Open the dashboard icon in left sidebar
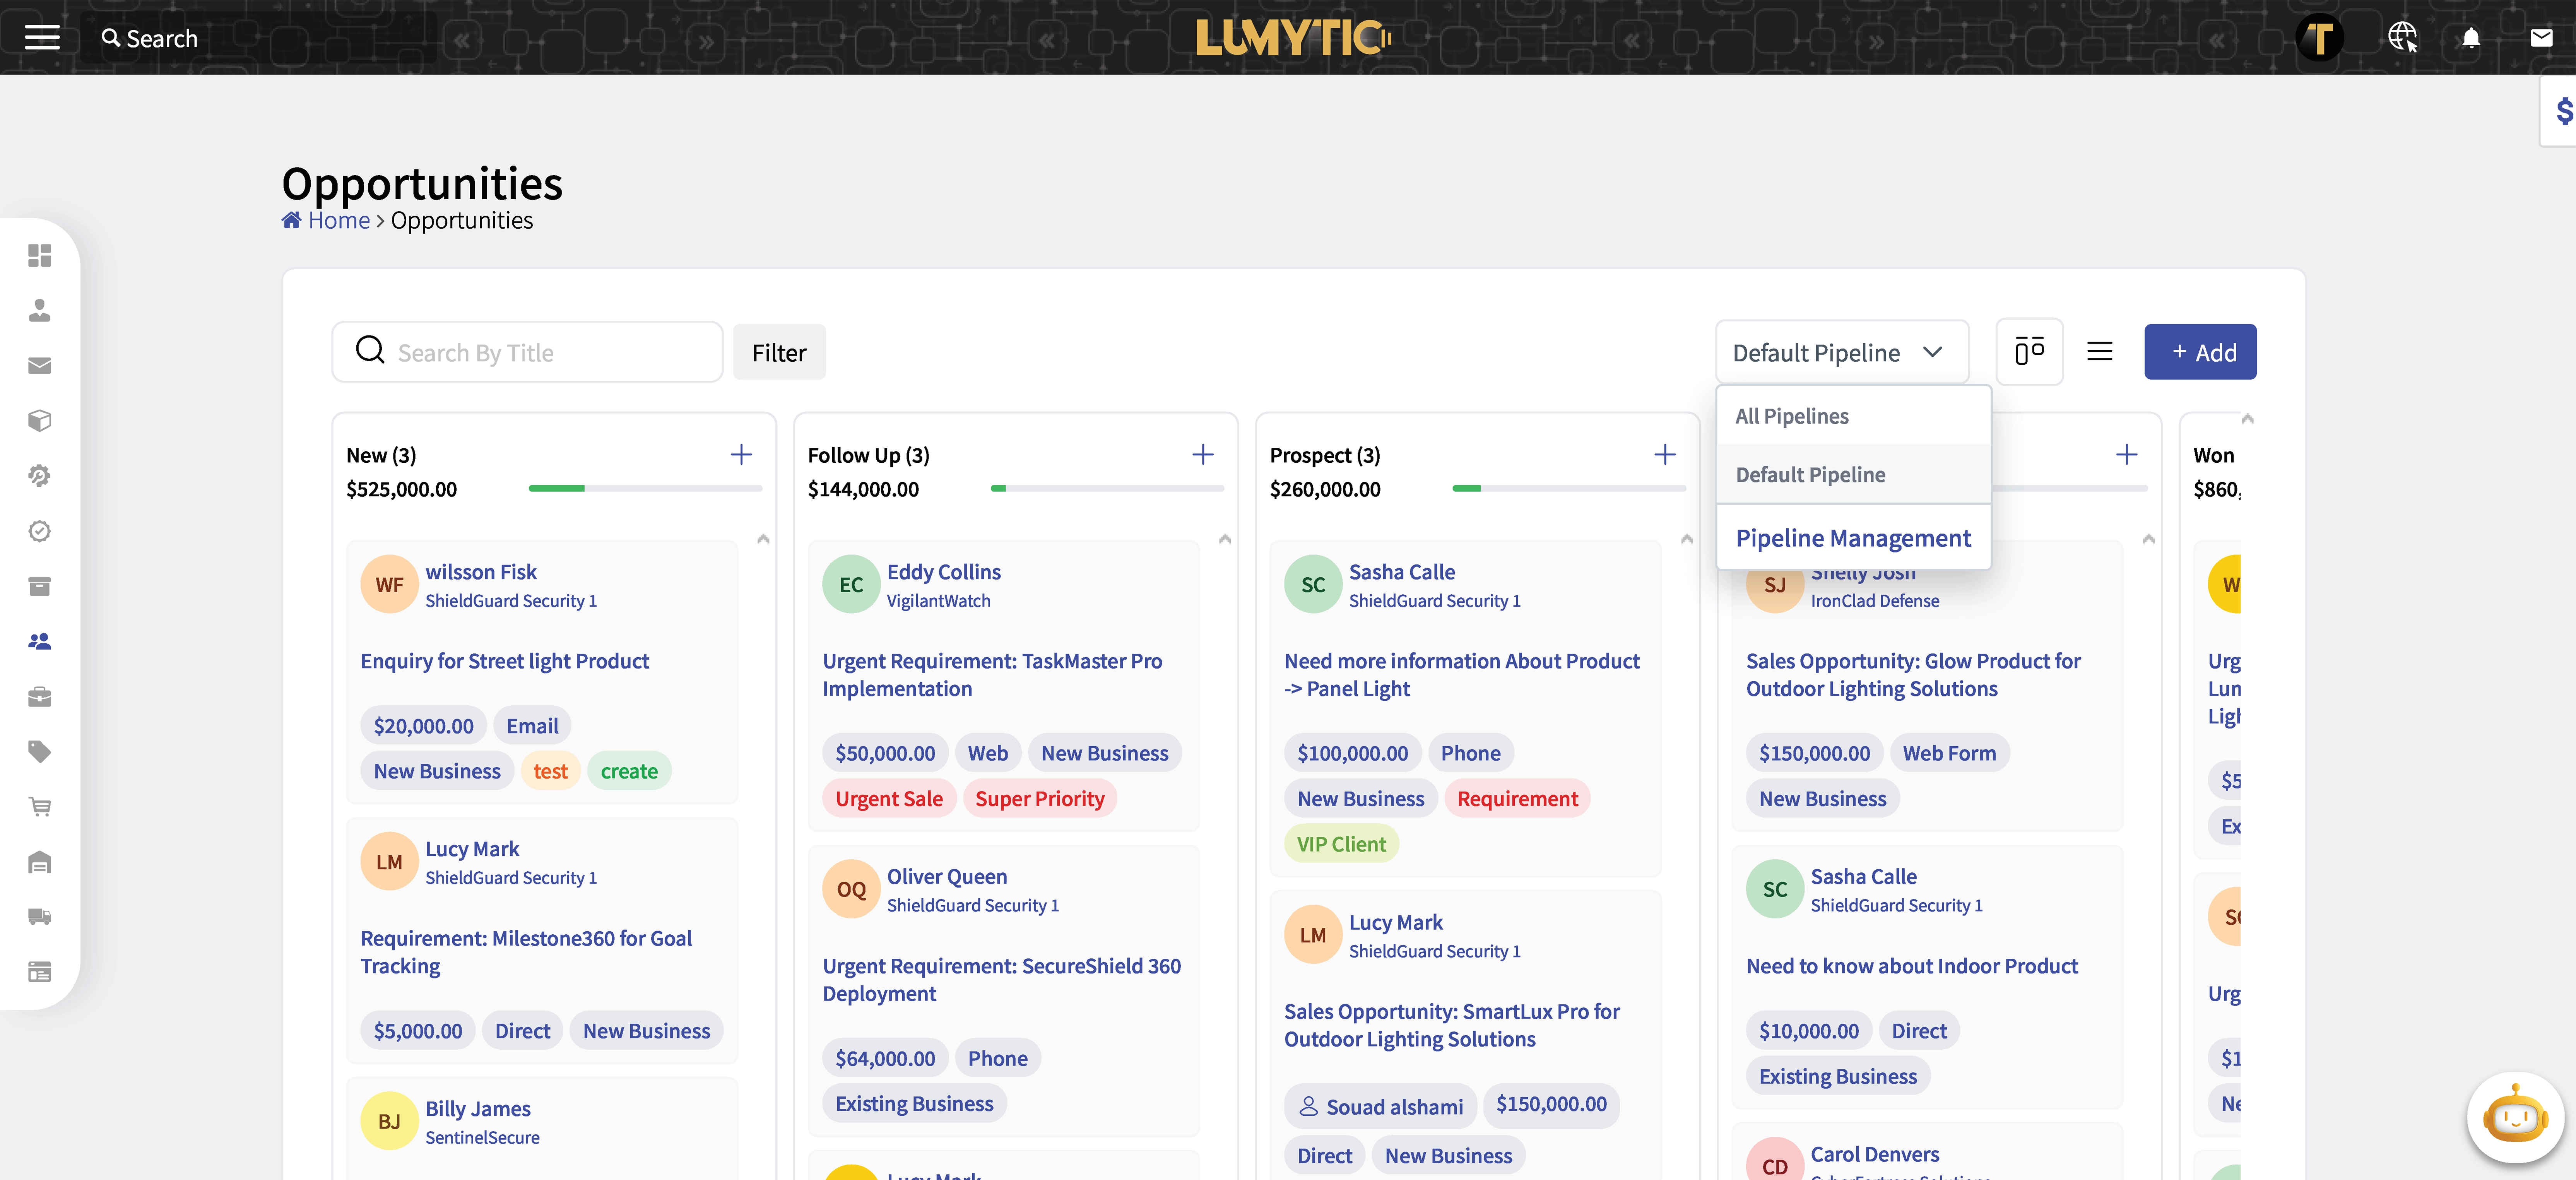Screen dimensions: 2576x1180 click(39, 256)
